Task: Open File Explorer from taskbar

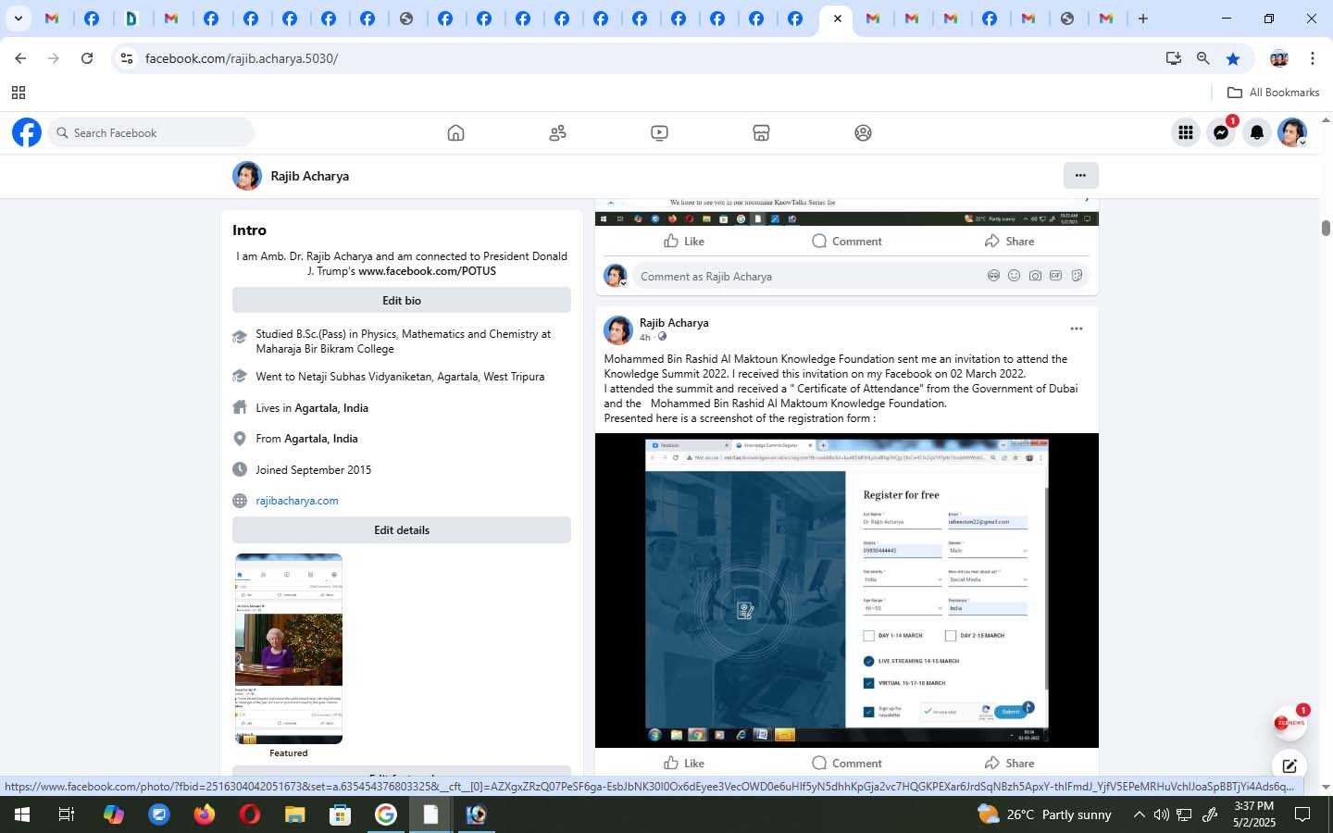Action: (x=294, y=814)
